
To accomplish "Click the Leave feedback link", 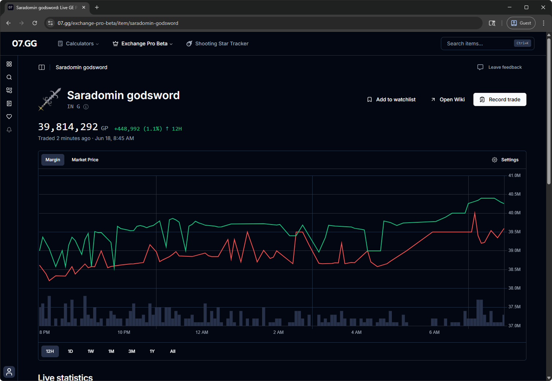I will (505, 67).
